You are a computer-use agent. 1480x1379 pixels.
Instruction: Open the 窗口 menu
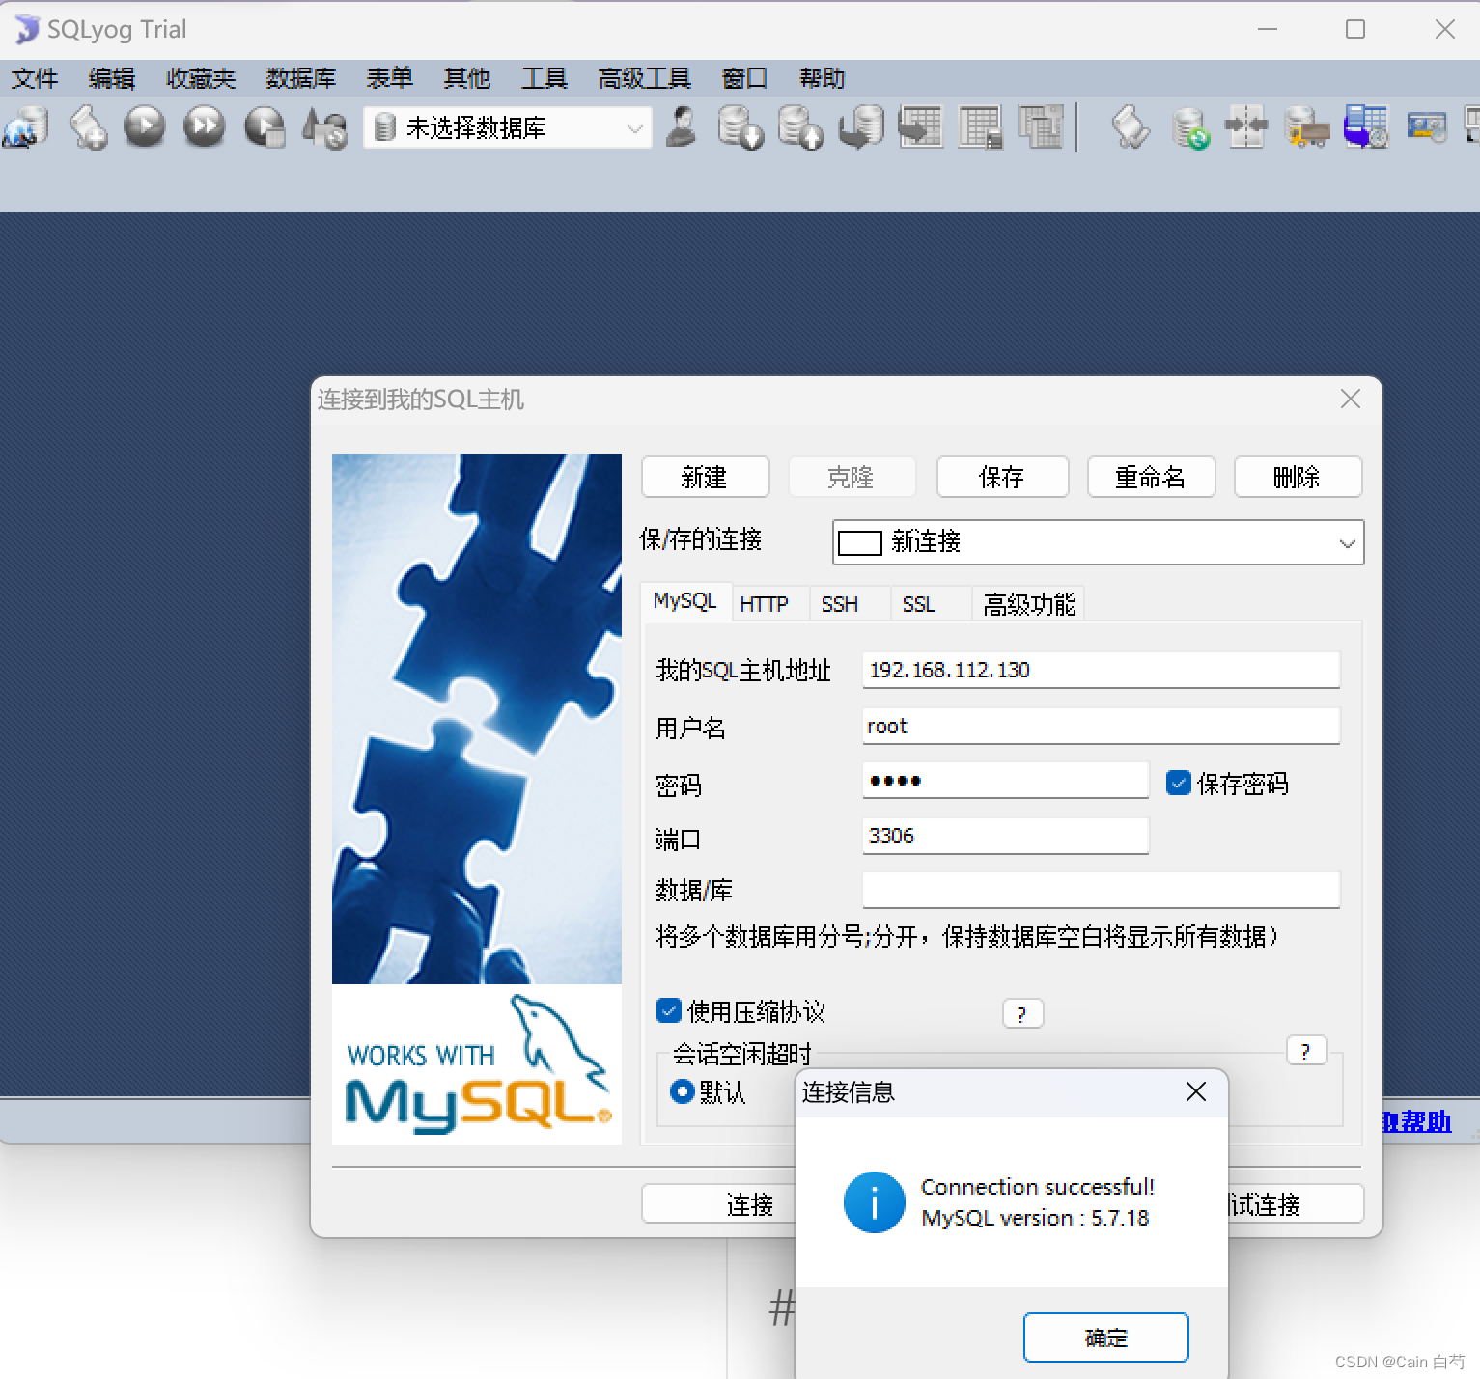click(x=744, y=78)
